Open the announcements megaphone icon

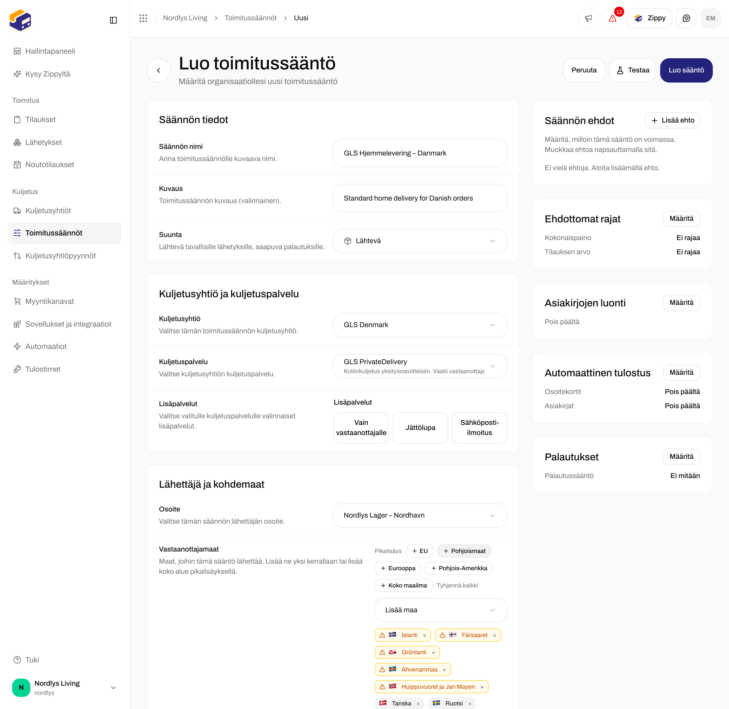tap(588, 18)
